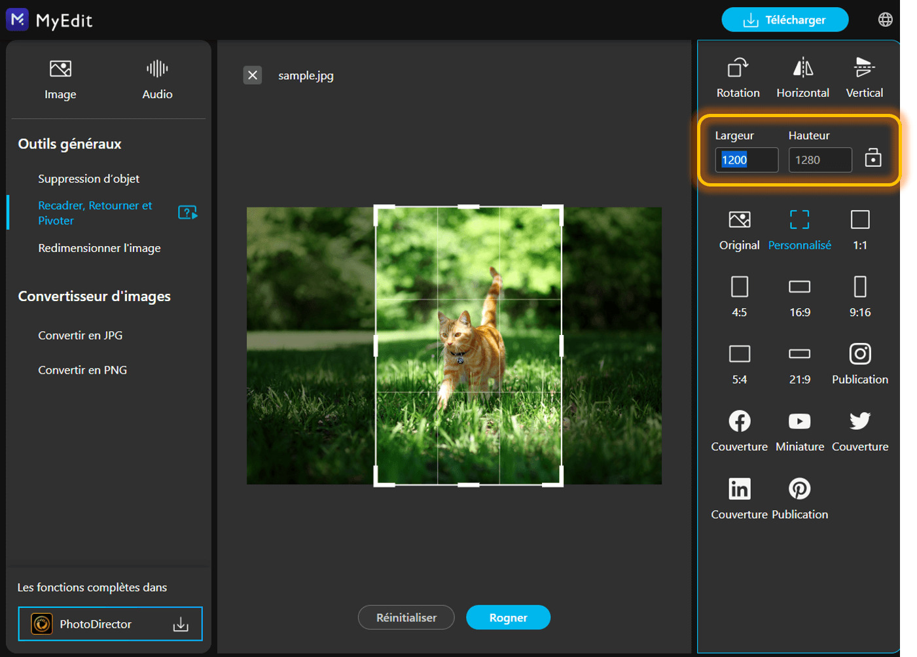Choose Convertir en JPG
Image resolution: width=917 pixels, height=657 pixels.
click(x=81, y=335)
